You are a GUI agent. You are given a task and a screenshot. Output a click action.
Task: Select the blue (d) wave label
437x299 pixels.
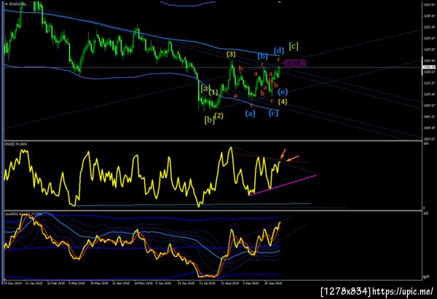tap(279, 51)
